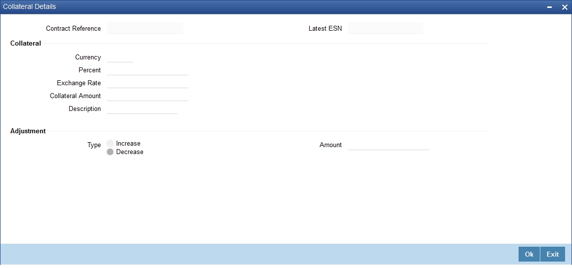Click into the Percent field
Screen dimensions: 572x268
click(148, 70)
